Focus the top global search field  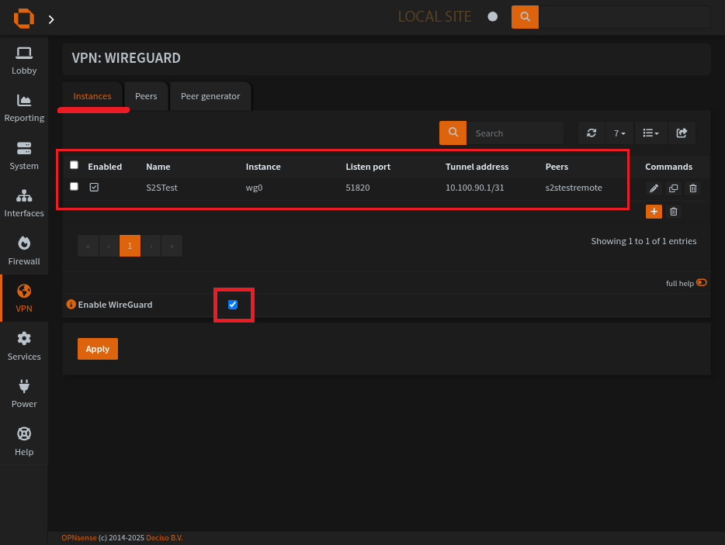625,17
